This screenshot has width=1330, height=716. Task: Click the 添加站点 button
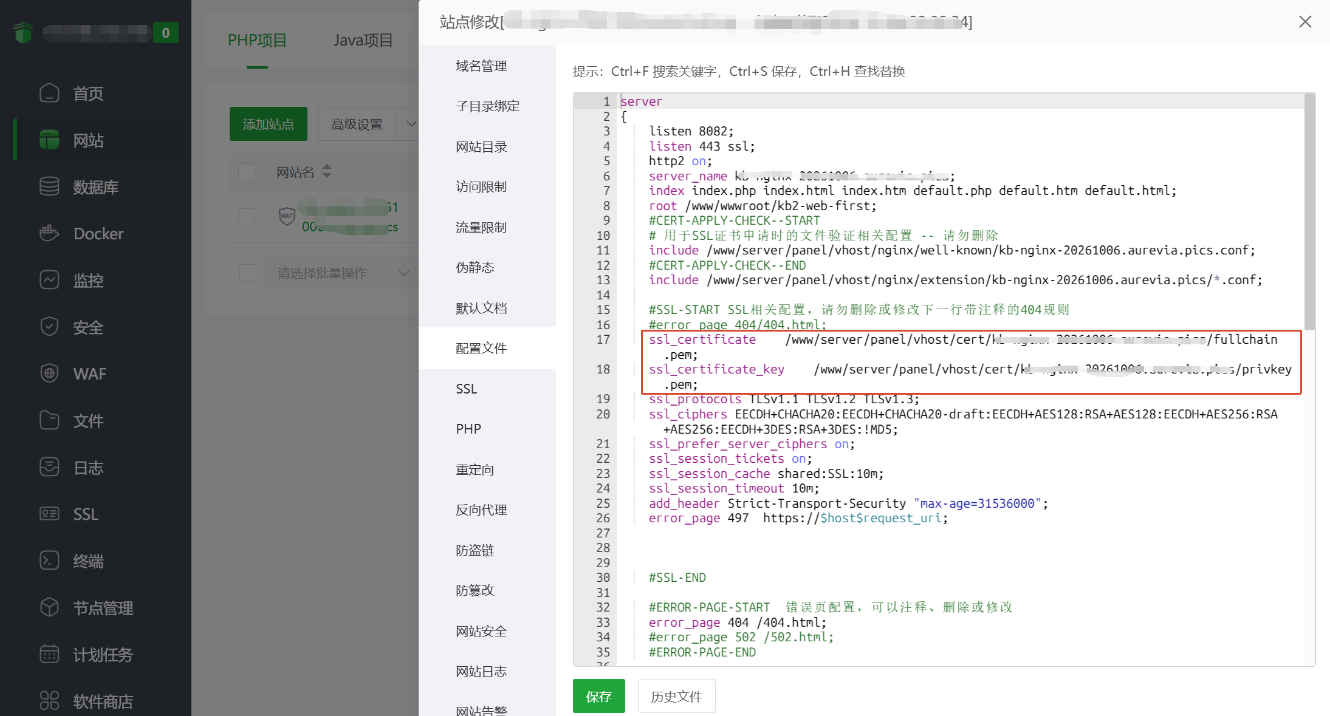tap(268, 124)
